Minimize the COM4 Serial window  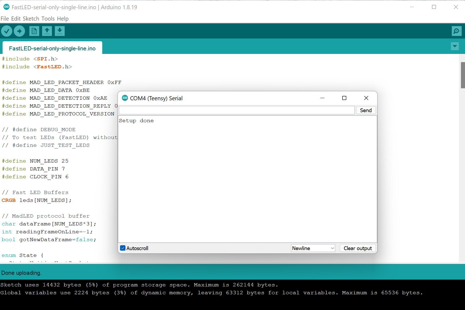pos(322,98)
